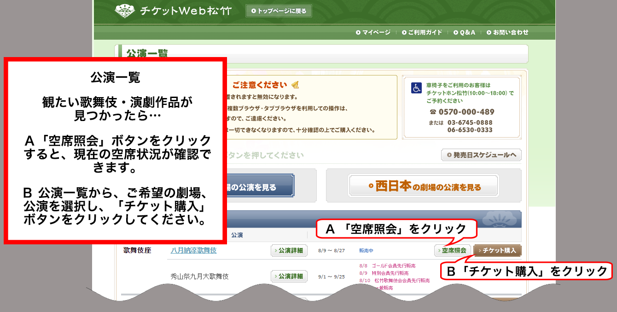Show performances at 西日本 theaters
The image size is (617, 312).
pos(424,186)
